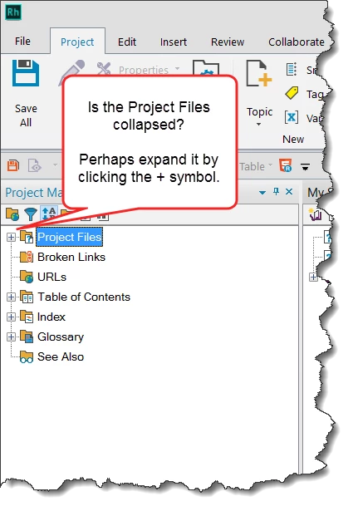
Task: Click the yellow Tag icon
Action: [292, 93]
